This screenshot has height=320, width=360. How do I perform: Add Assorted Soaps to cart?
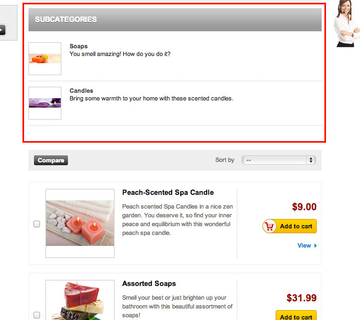(x=296, y=315)
